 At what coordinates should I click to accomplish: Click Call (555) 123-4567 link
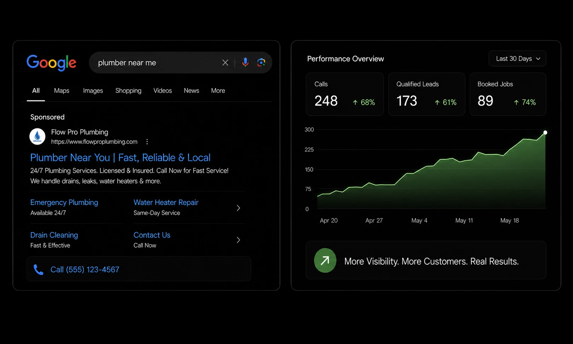pos(85,270)
